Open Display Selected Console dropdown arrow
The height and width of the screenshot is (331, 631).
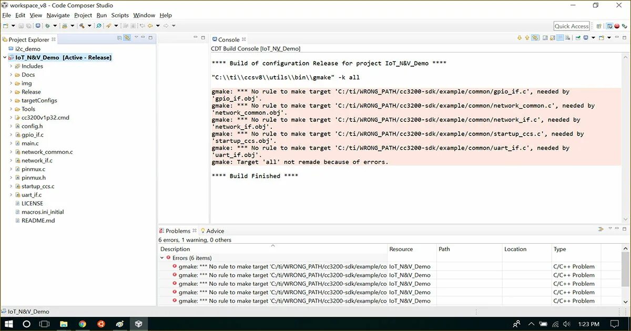[593, 38]
